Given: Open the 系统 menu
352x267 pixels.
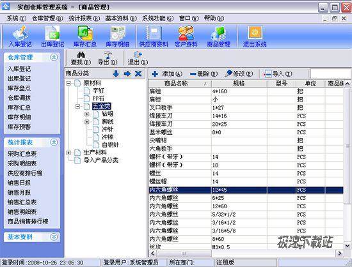Looking at the screenshot, I should click(17, 19).
